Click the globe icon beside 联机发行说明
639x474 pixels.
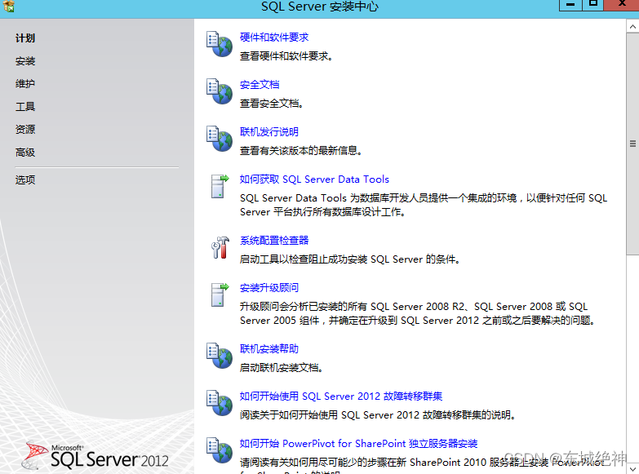(x=220, y=139)
